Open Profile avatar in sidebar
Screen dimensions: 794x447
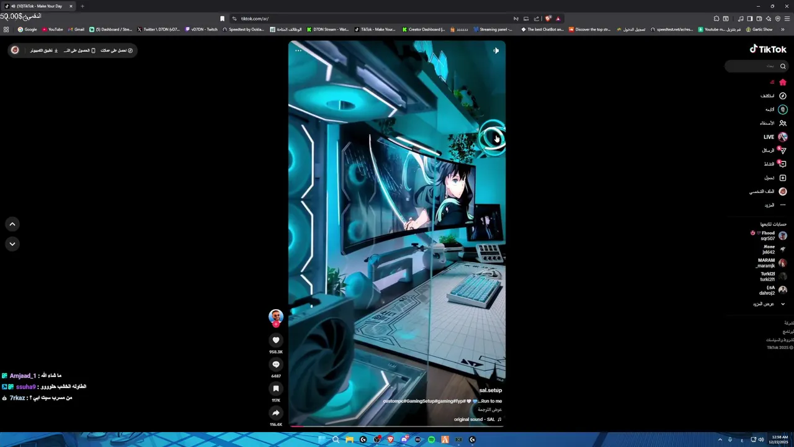pyautogui.click(x=783, y=191)
